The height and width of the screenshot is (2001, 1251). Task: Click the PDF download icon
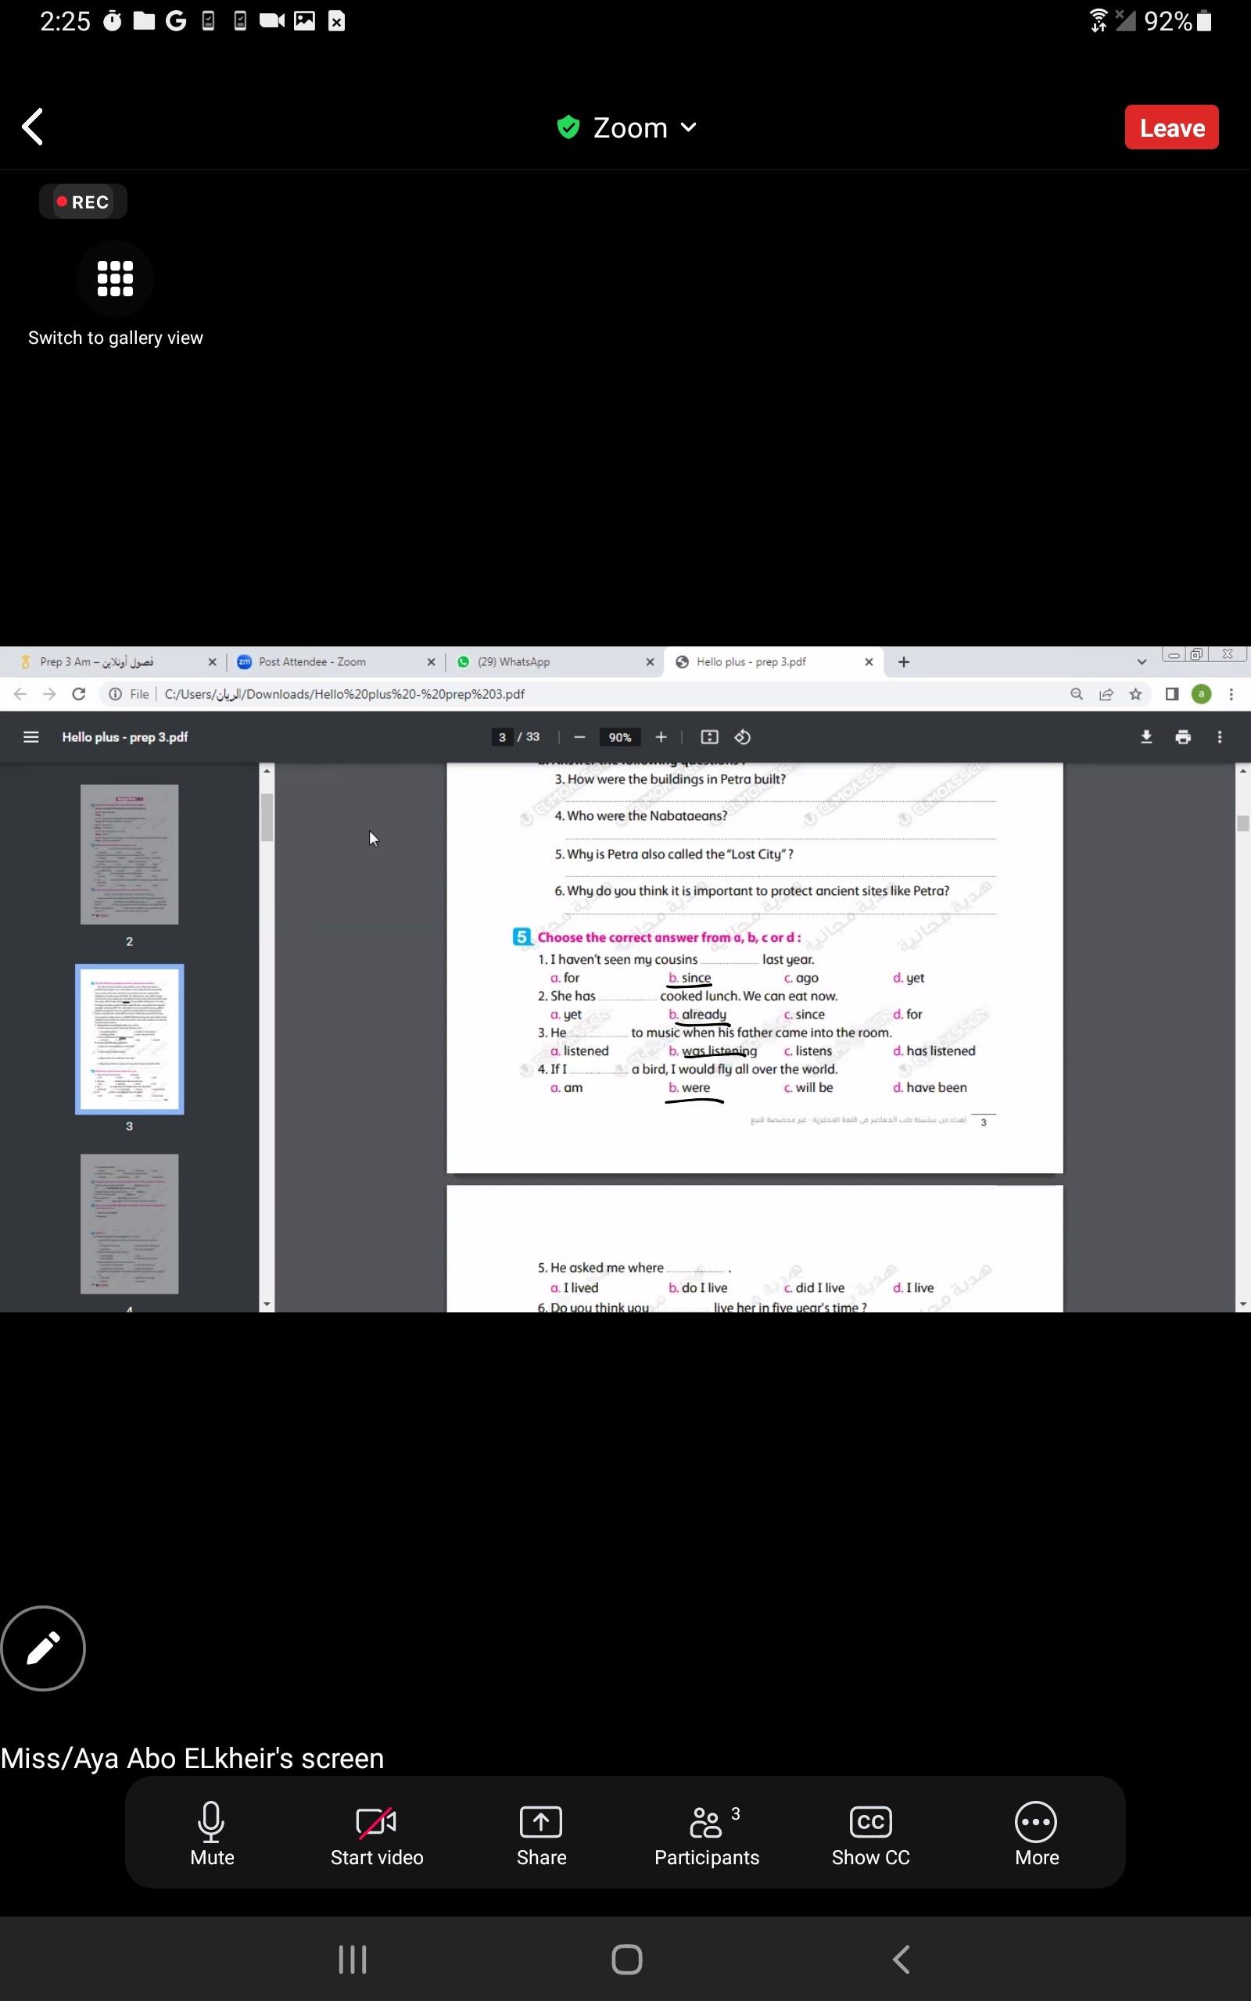pos(1146,737)
